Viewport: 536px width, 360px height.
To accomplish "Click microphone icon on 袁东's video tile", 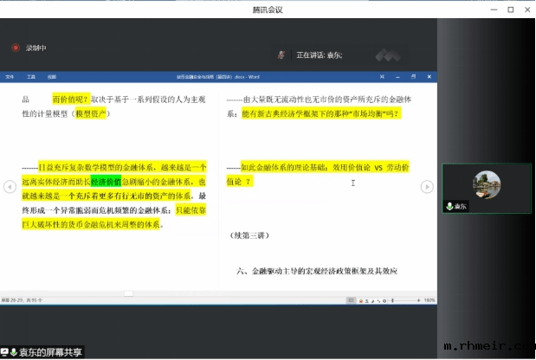I will point(449,207).
